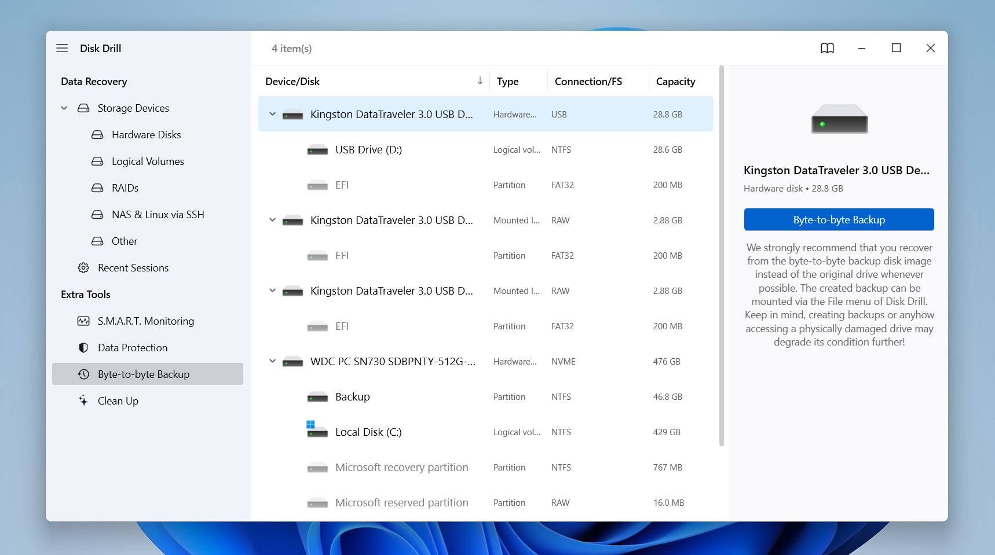This screenshot has height=555, width=995.
Task: Click the Backup partition drive icon
Action: point(317,397)
